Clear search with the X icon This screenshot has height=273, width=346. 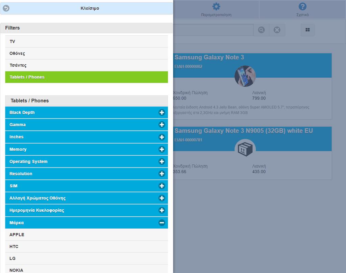pos(277,30)
